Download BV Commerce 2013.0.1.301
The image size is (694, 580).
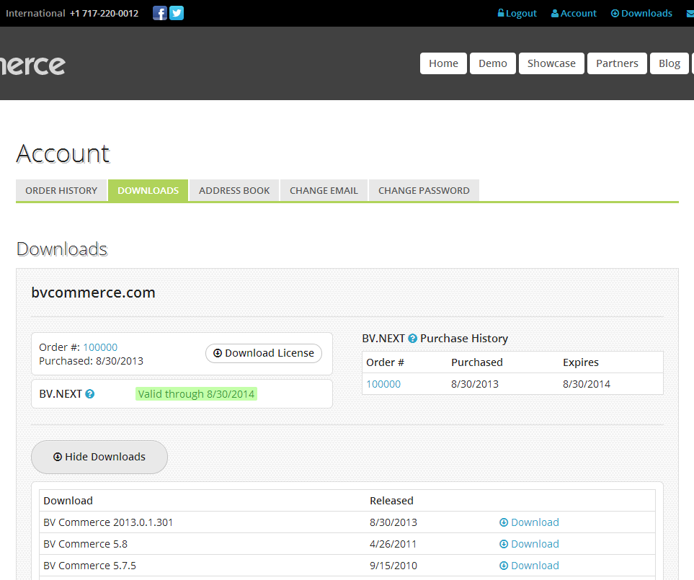530,522
